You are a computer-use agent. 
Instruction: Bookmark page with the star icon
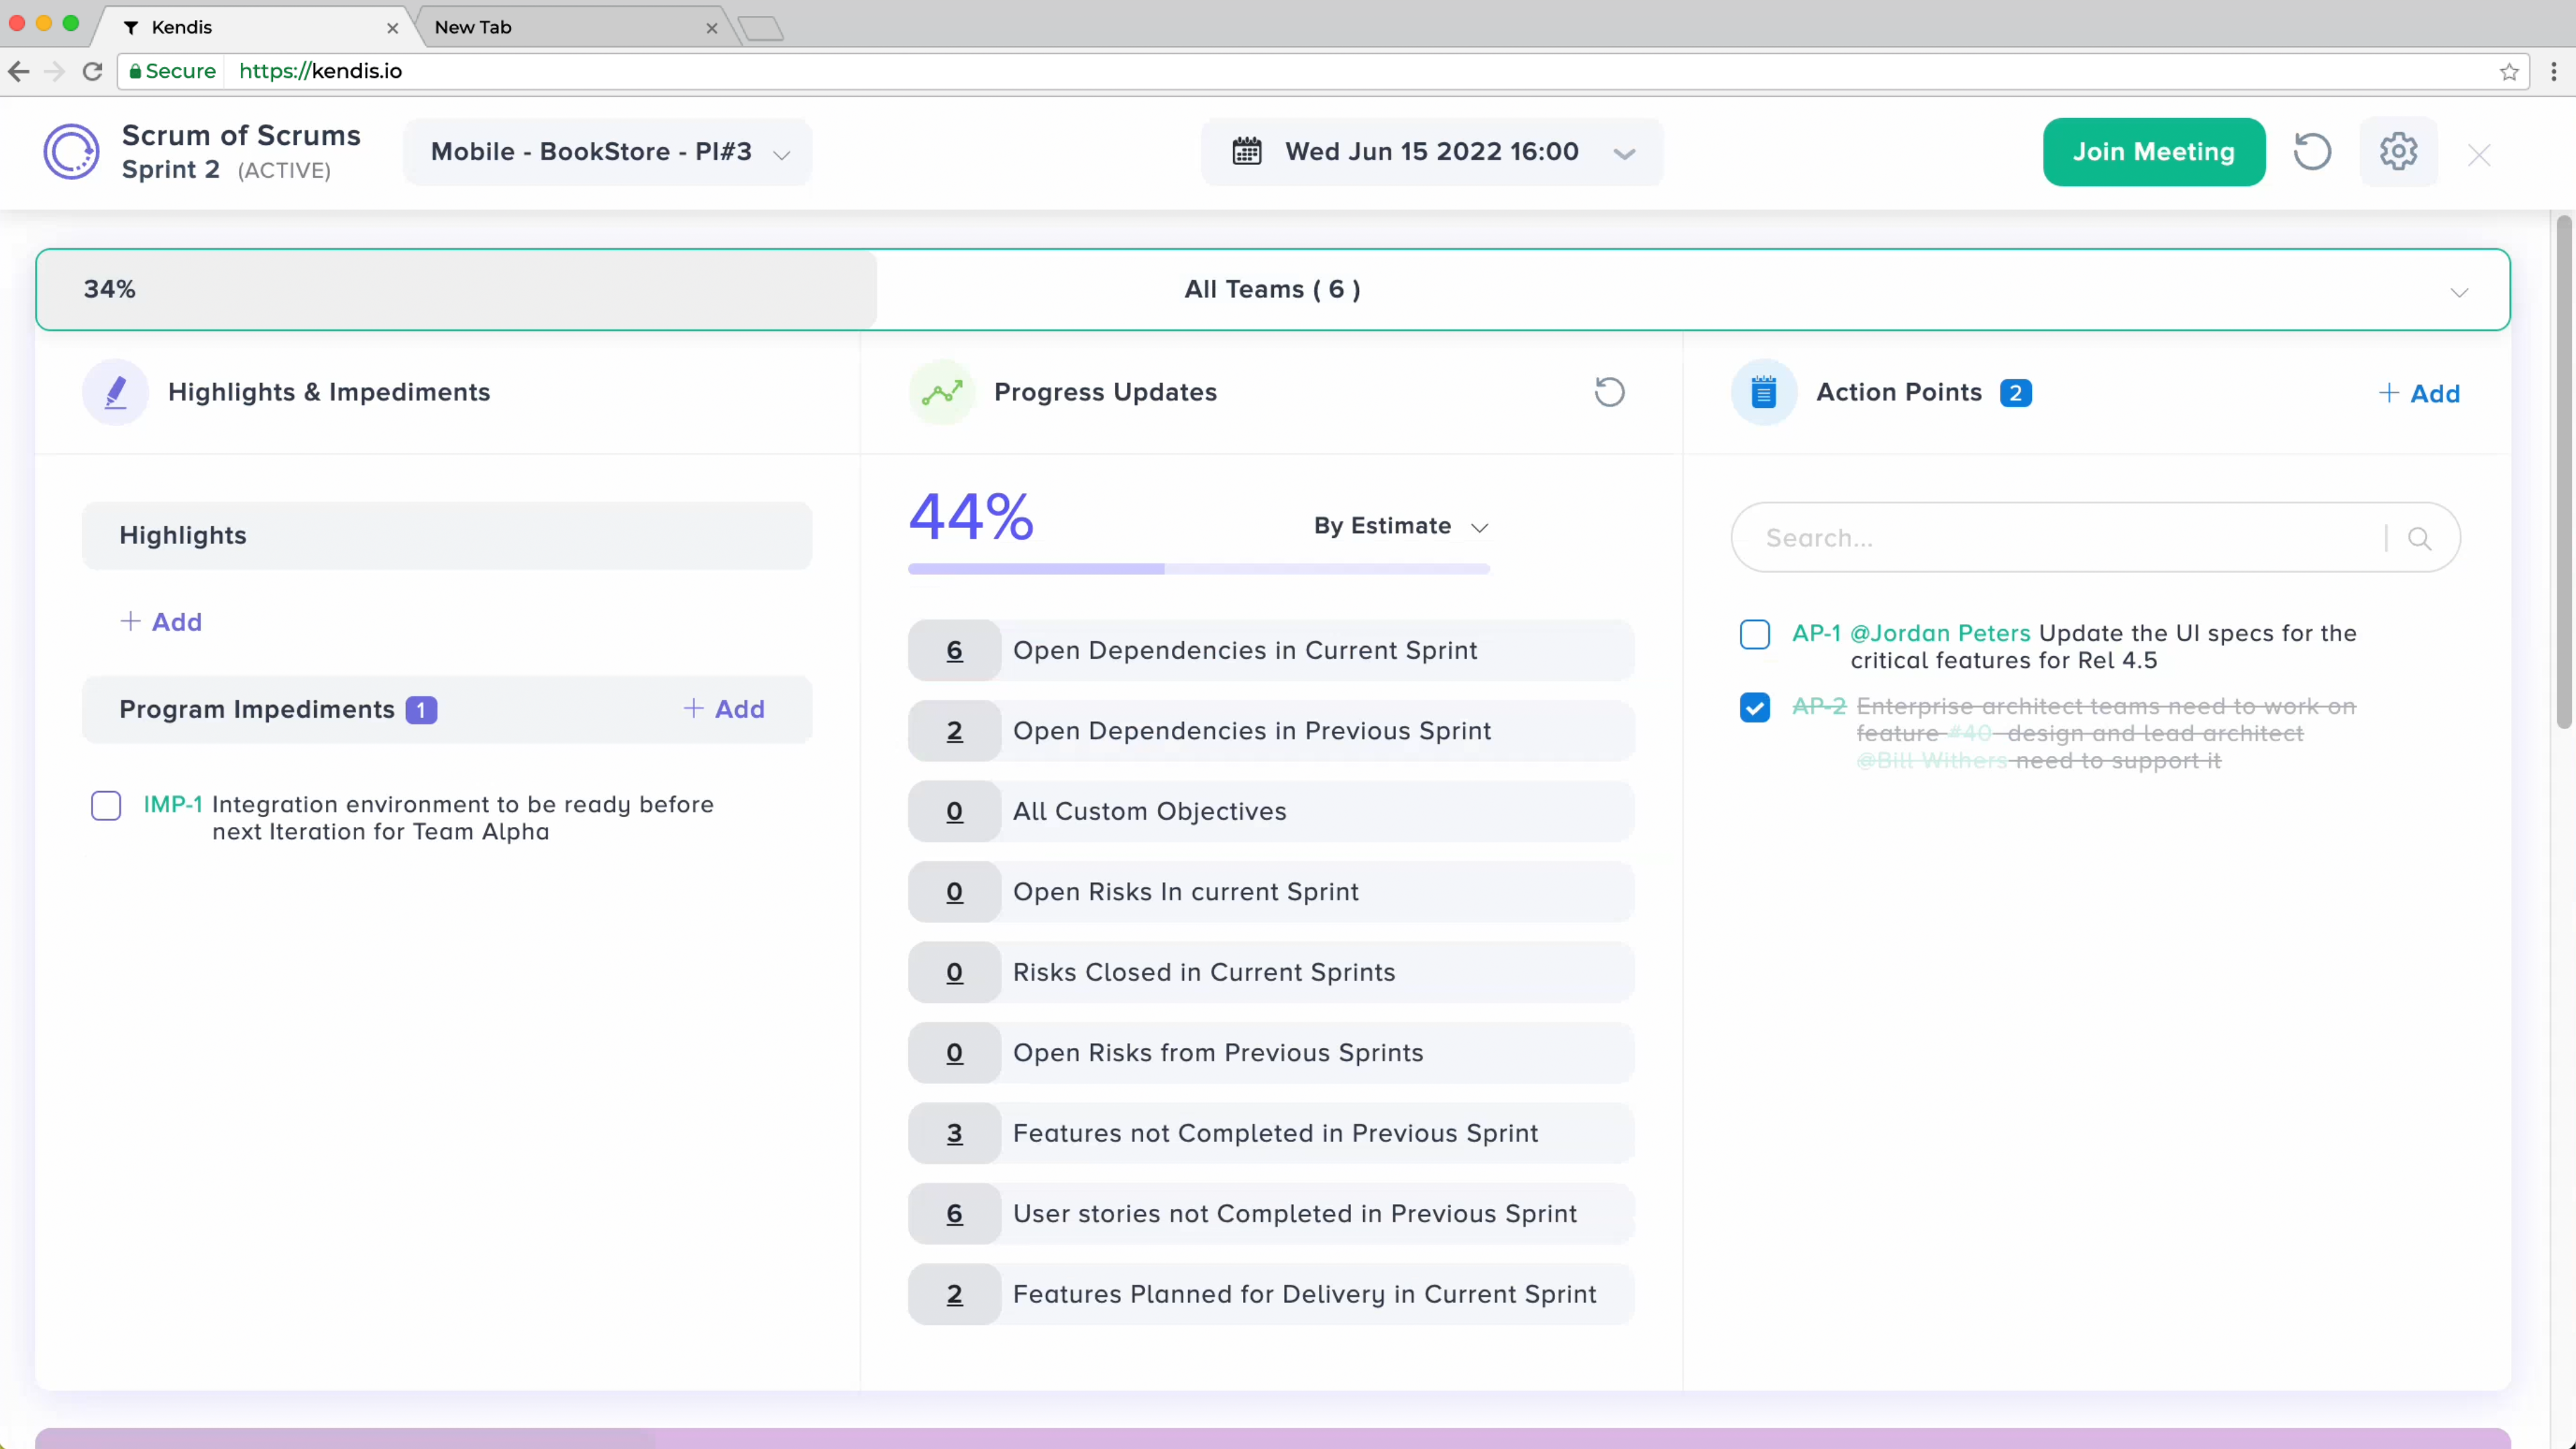pyautogui.click(x=2508, y=71)
